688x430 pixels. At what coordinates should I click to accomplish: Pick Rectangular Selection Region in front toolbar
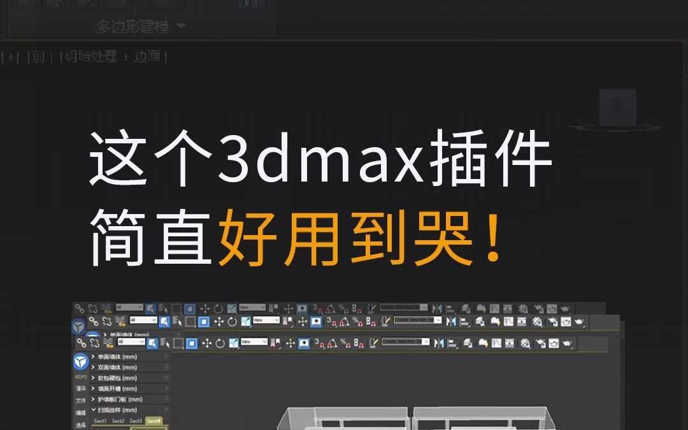[x=178, y=343]
